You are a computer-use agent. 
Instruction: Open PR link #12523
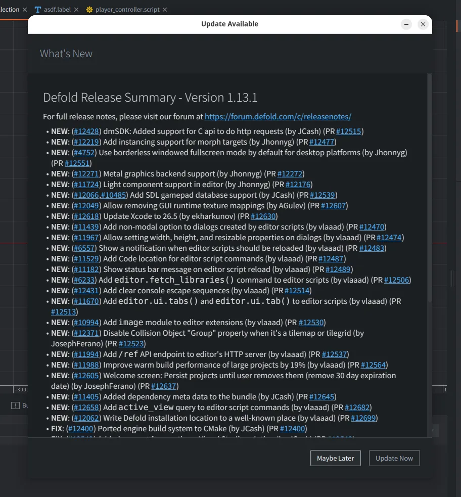coord(131,344)
